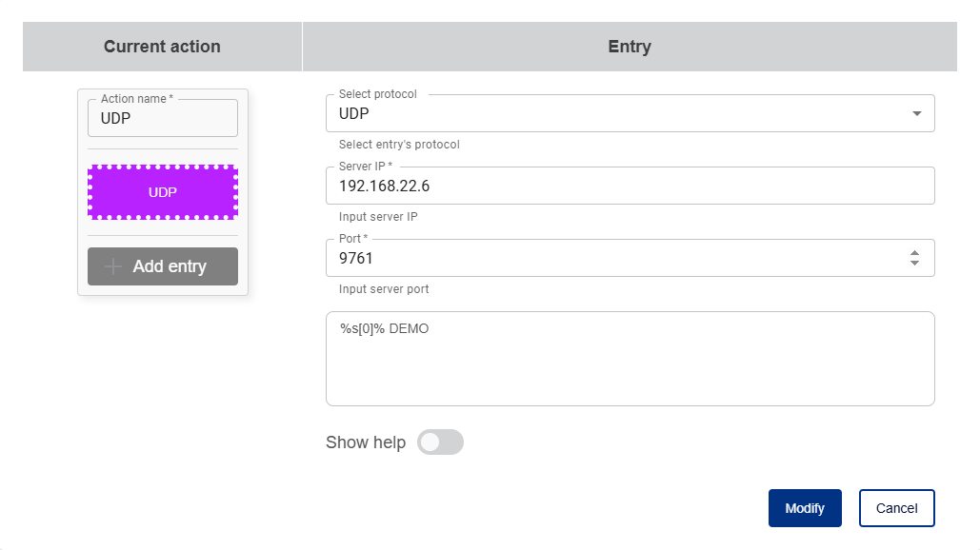Decrease port with the down arrow
The height and width of the screenshot is (550, 980).
pyautogui.click(x=914, y=263)
